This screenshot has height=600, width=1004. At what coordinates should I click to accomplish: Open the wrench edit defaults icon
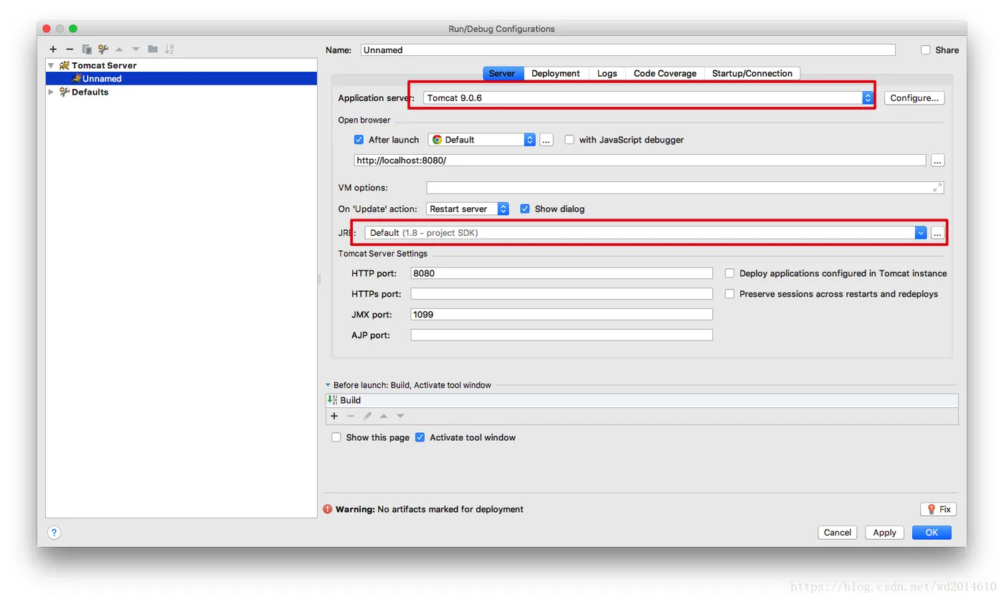point(103,49)
